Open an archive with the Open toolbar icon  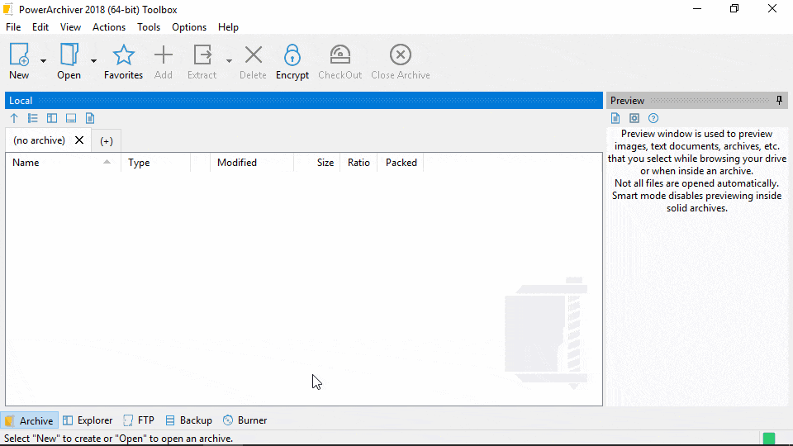tap(69, 61)
